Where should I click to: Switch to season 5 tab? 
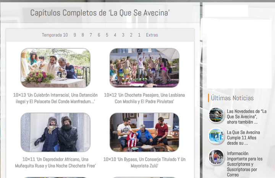(107, 35)
